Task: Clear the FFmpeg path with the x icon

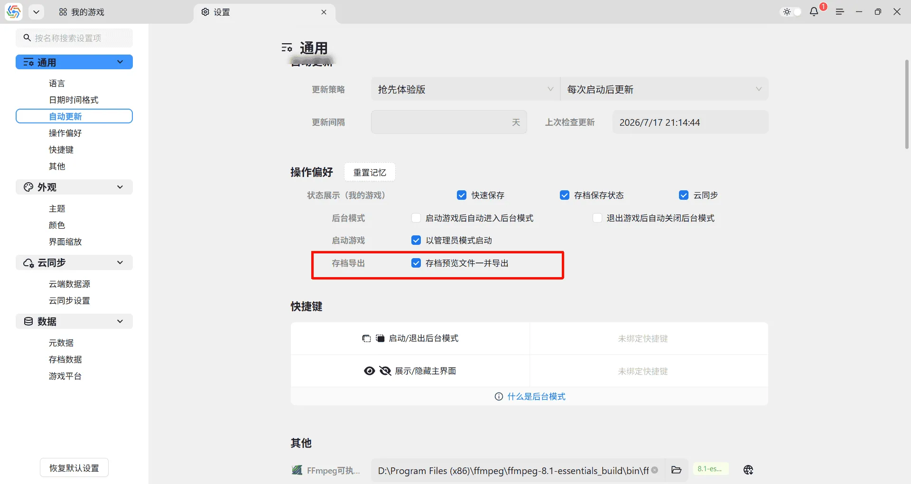Action: point(655,470)
